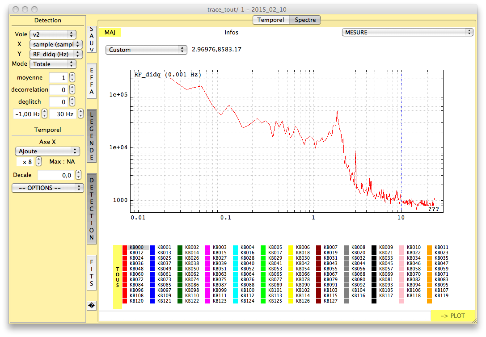Toggle the DETECTION vertical panel button
The width and height of the screenshot is (486, 337).
pyautogui.click(x=92, y=209)
